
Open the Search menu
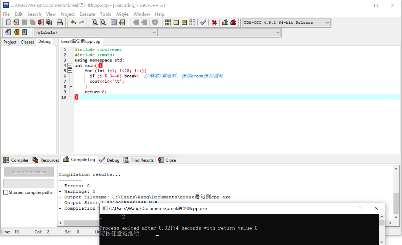34,14
